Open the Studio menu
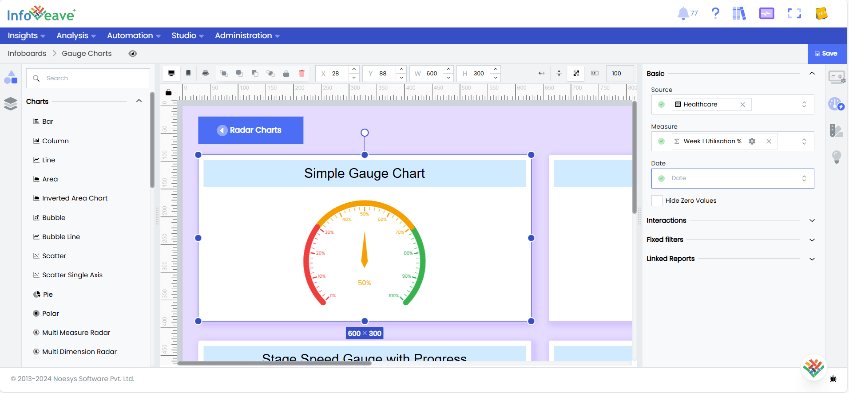This screenshot has height=393, width=849. tap(187, 35)
